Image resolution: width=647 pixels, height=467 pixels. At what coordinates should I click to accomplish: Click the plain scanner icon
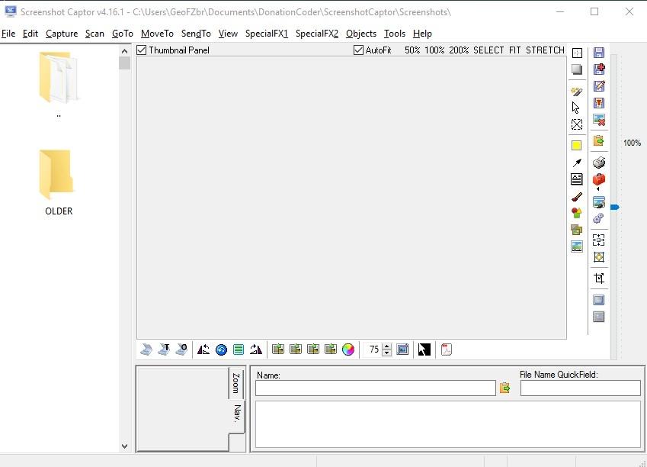tap(146, 349)
